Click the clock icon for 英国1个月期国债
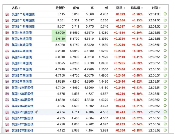The image size is (175, 135). click(165, 14)
